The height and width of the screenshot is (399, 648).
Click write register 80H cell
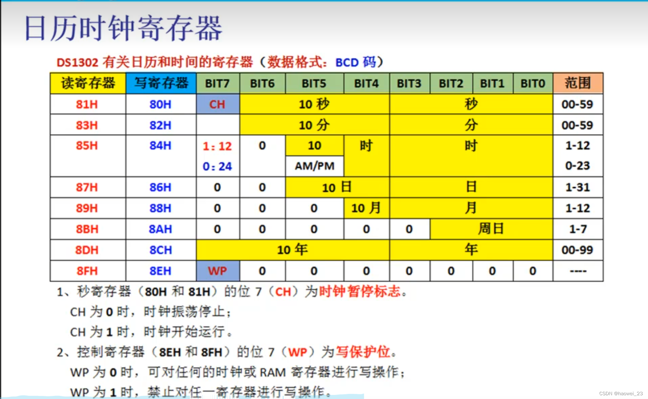[160, 104]
